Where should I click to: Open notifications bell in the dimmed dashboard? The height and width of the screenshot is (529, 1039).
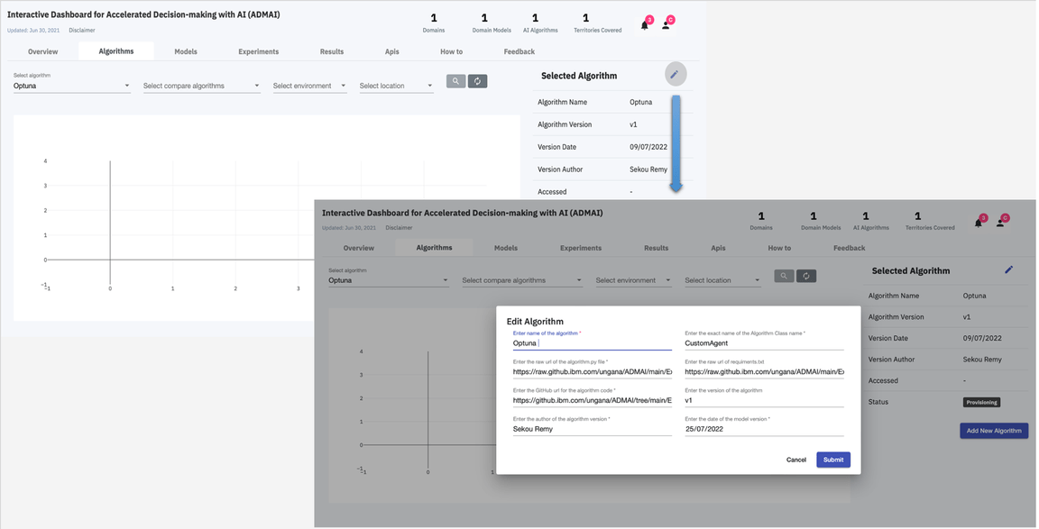979,223
